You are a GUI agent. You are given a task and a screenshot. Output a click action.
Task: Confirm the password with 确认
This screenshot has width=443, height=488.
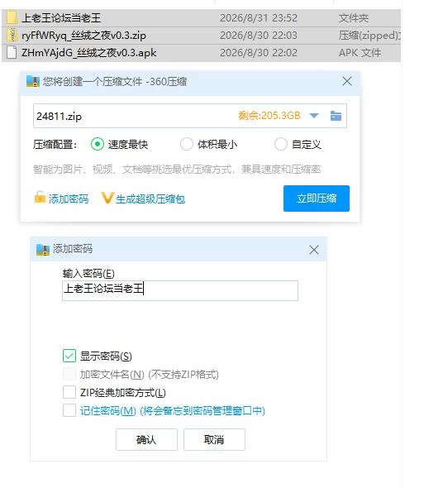146,439
